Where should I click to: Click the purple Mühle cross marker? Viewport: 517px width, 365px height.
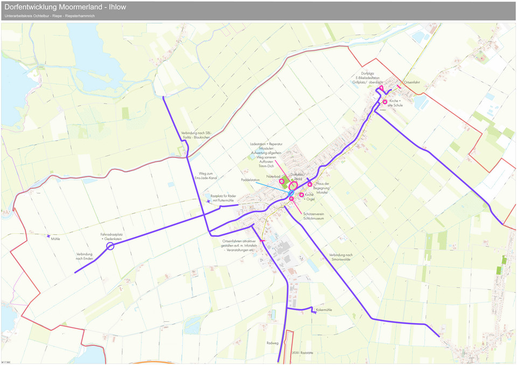[48, 236]
